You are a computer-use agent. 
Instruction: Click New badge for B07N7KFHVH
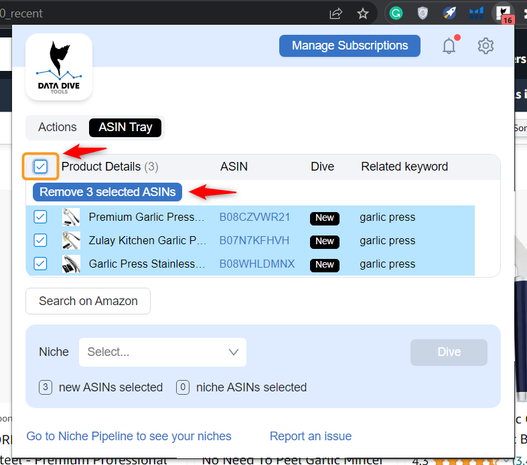[x=325, y=242]
